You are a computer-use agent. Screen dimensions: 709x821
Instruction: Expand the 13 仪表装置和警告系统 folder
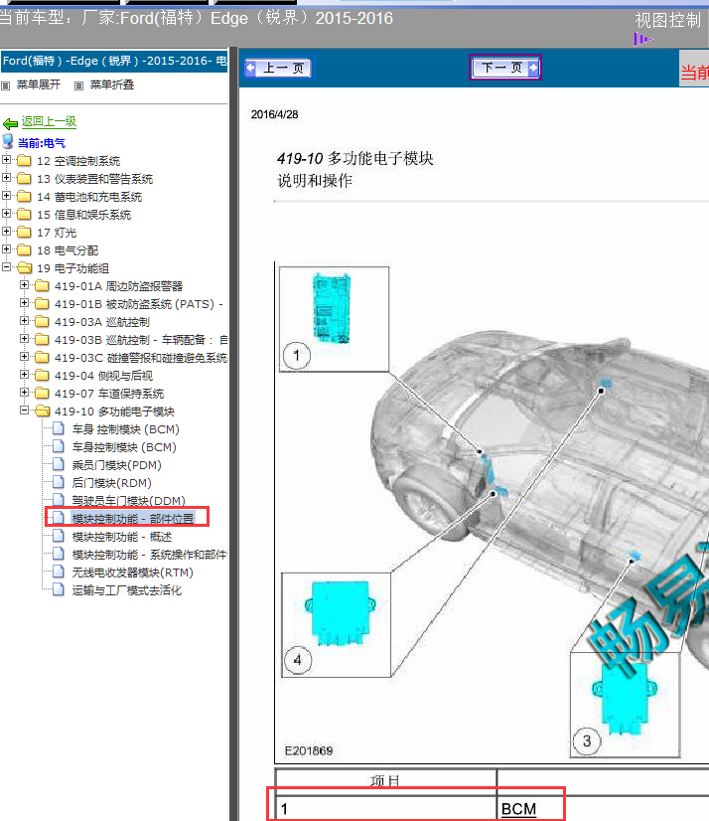click(x=6, y=178)
